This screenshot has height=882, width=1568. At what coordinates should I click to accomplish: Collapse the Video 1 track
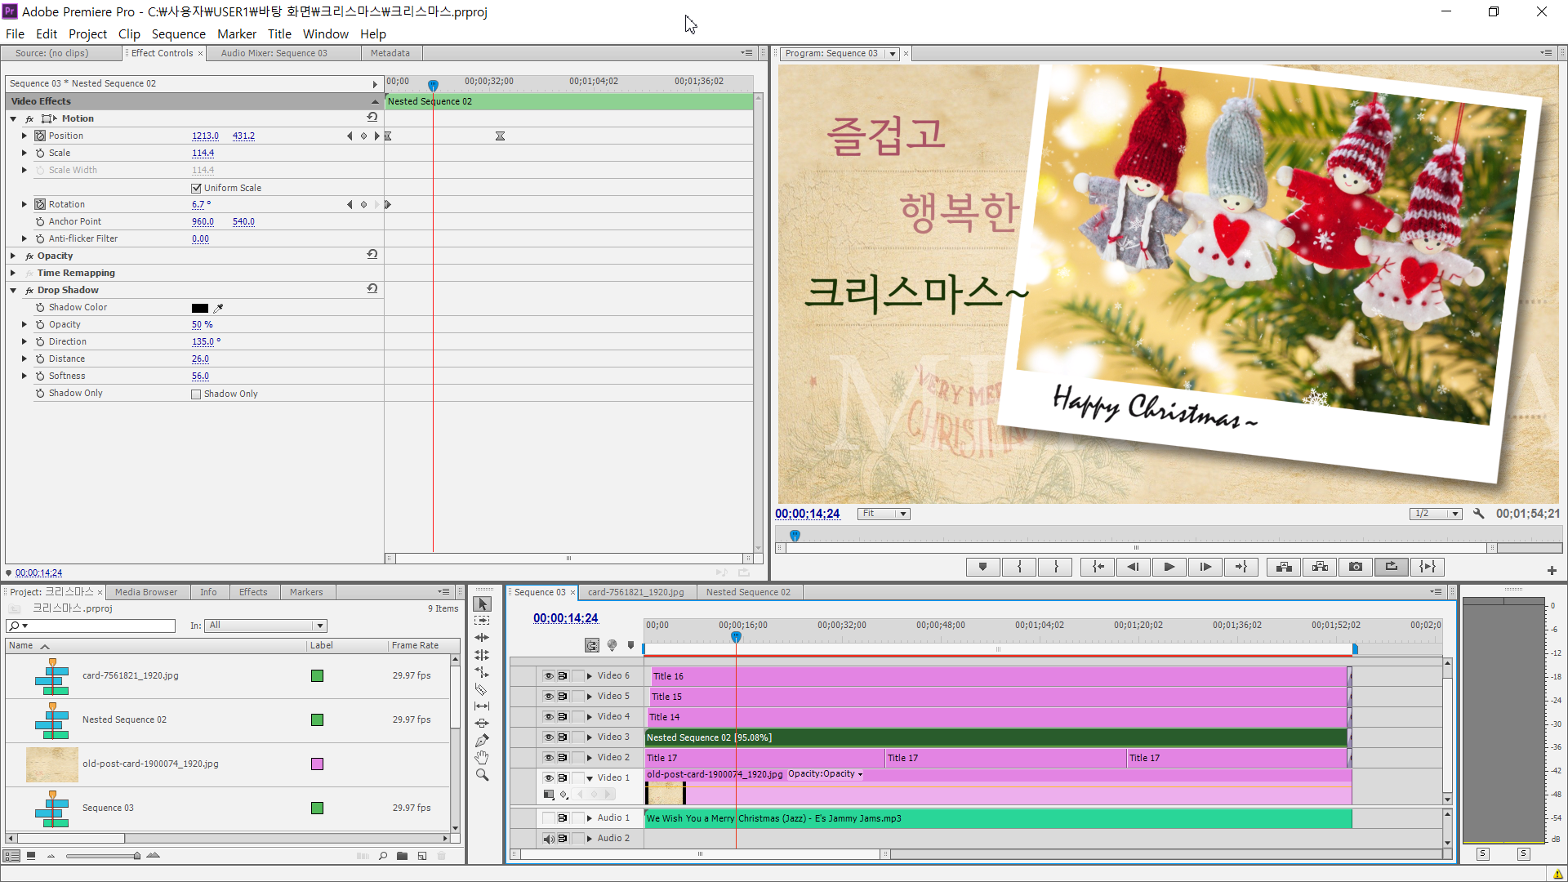[x=589, y=778]
